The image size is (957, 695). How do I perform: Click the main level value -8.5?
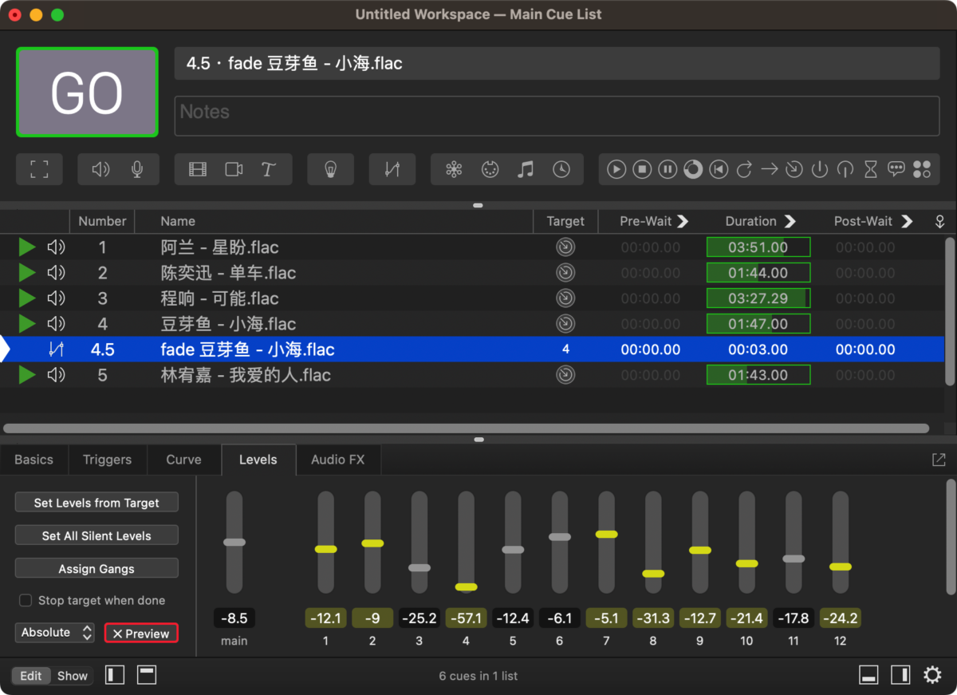234,618
